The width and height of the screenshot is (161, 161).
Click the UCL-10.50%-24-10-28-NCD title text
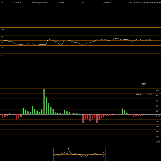[141, 3]
